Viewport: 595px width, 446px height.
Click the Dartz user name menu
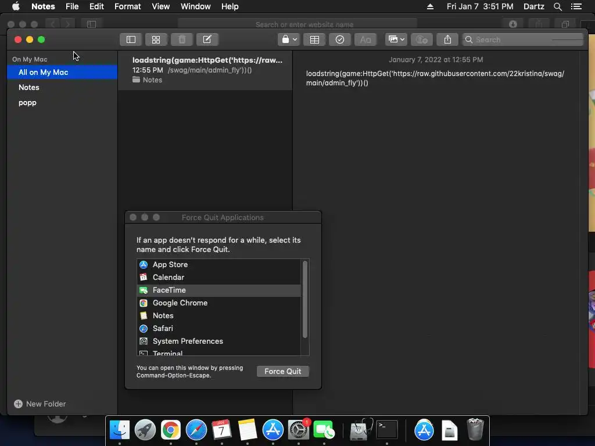(x=533, y=6)
